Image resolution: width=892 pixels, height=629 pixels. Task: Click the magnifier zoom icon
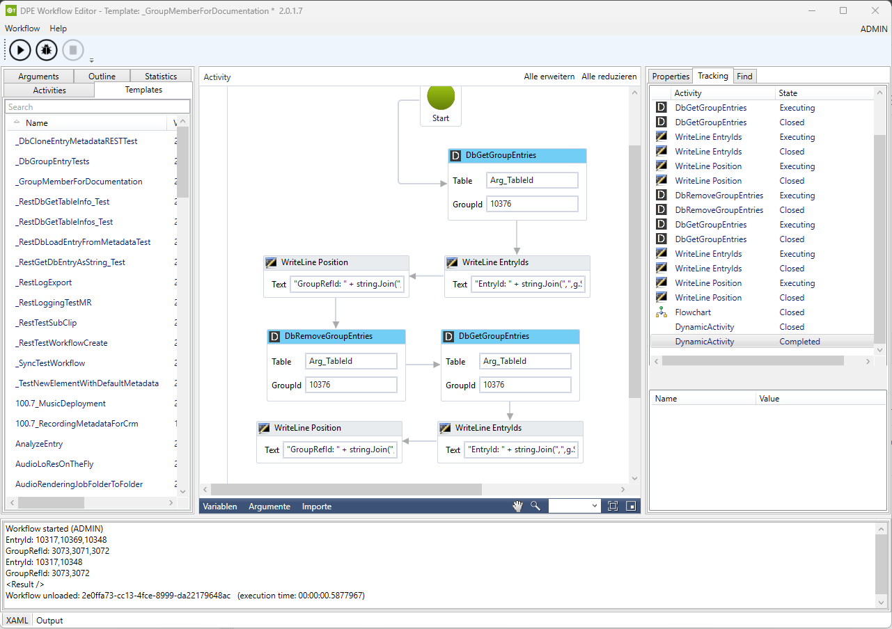pos(535,506)
